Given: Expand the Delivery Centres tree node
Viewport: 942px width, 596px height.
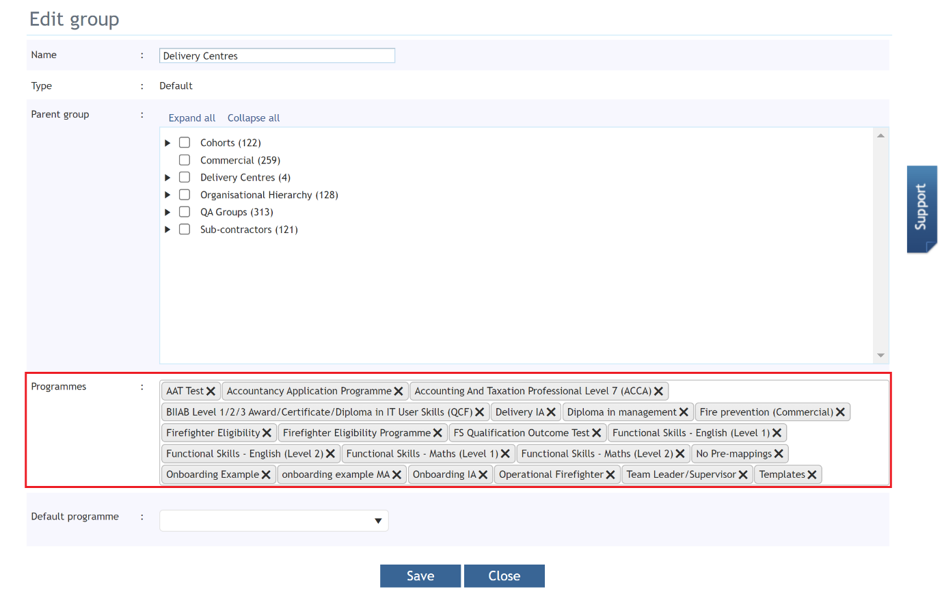Looking at the screenshot, I should [167, 178].
